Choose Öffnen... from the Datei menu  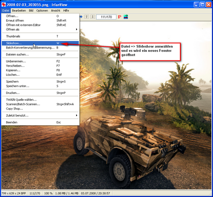pyautogui.click(x=40, y=16)
